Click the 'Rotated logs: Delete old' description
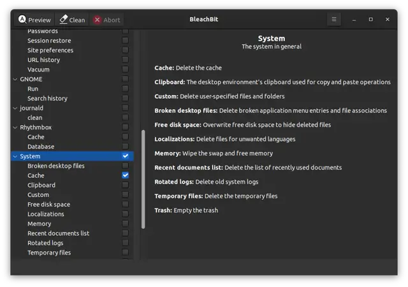This screenshot has width=408, height=287. pos(207,182)
